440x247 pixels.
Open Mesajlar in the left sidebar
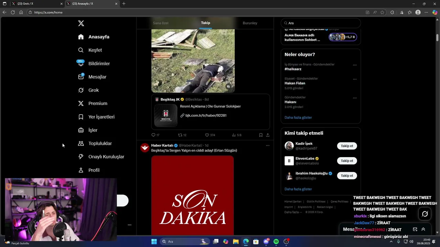tap(92, 77)
